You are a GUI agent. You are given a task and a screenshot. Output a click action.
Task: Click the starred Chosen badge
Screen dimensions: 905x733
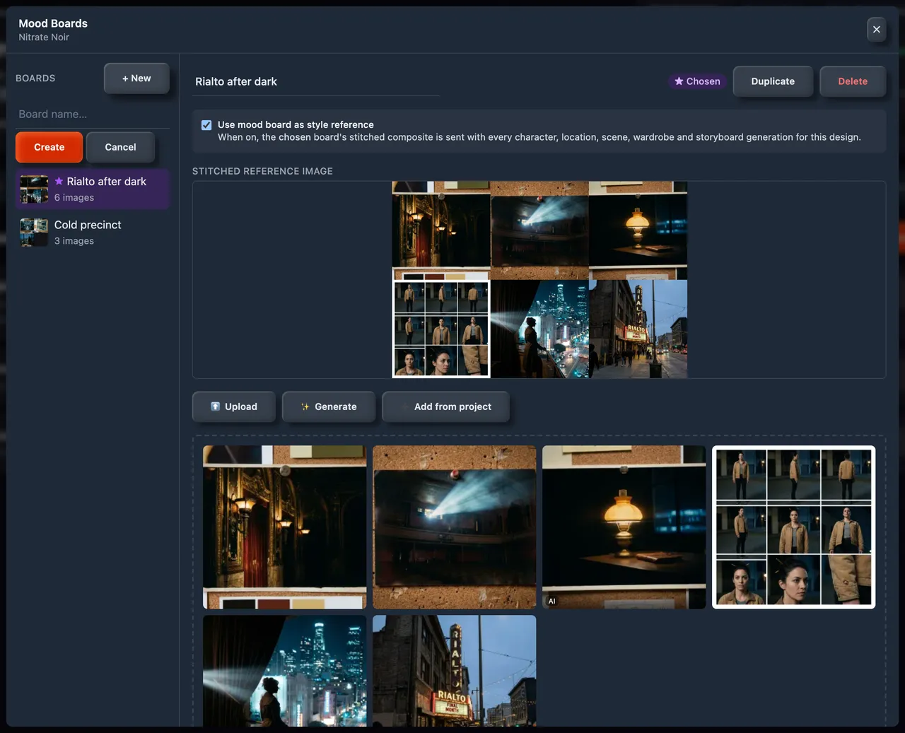tap(697, 81)
